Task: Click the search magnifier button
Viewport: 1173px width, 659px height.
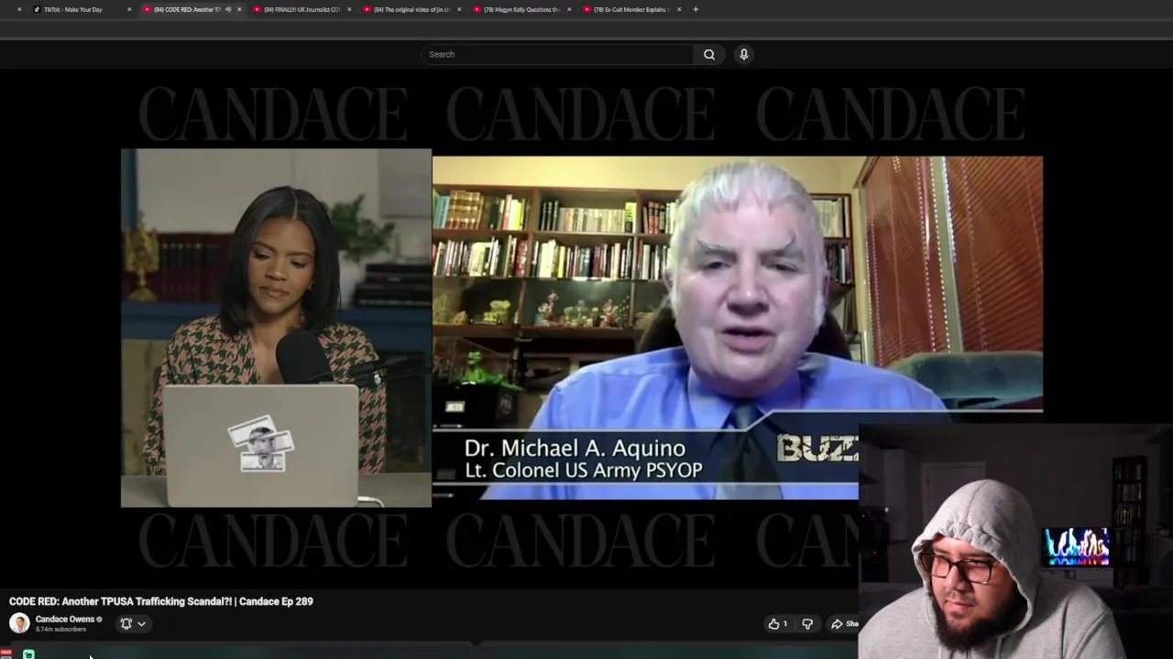Action: (x=709, y=54)
